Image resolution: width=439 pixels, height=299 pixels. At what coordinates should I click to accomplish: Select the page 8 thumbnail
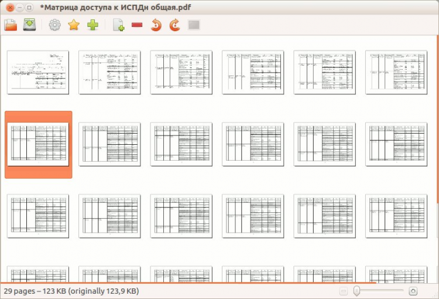(109, 144)
